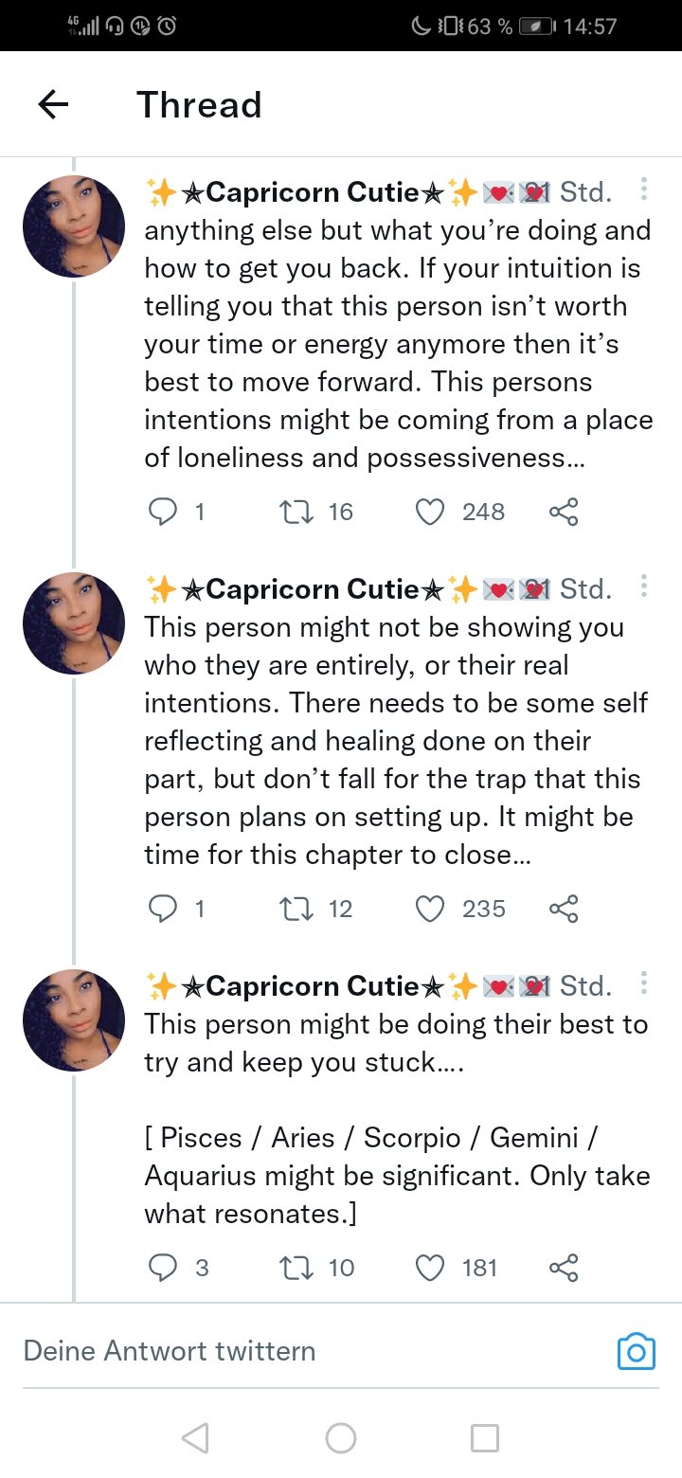Like the tweet with 235 likes

(431, 909)
